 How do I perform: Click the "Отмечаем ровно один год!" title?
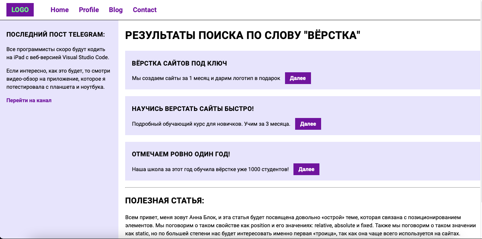181,154
